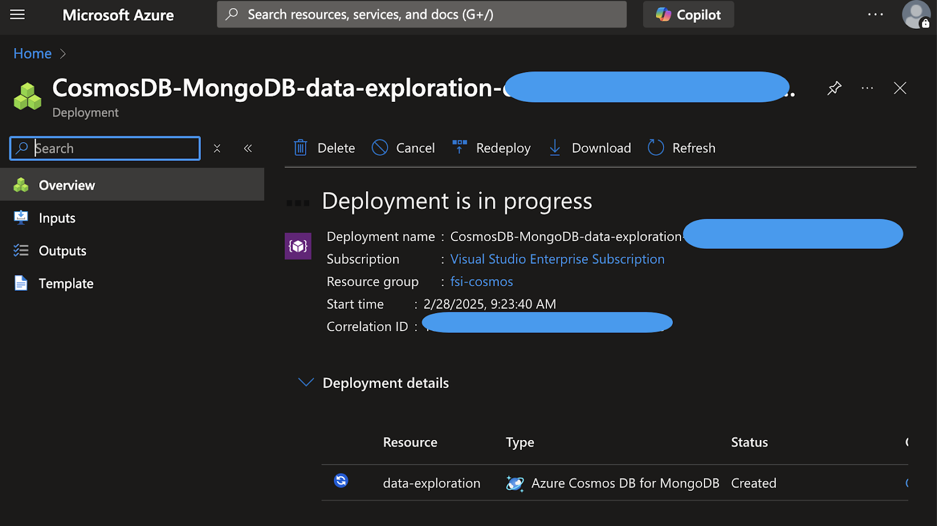937x526 pixels.
Task: Cancel the deployment in progress
Action: tap(403, 148)
